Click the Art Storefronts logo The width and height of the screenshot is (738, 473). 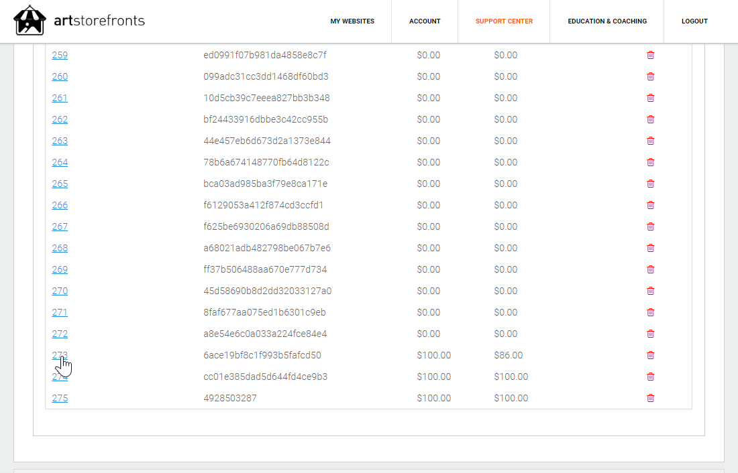click(79, 21)
